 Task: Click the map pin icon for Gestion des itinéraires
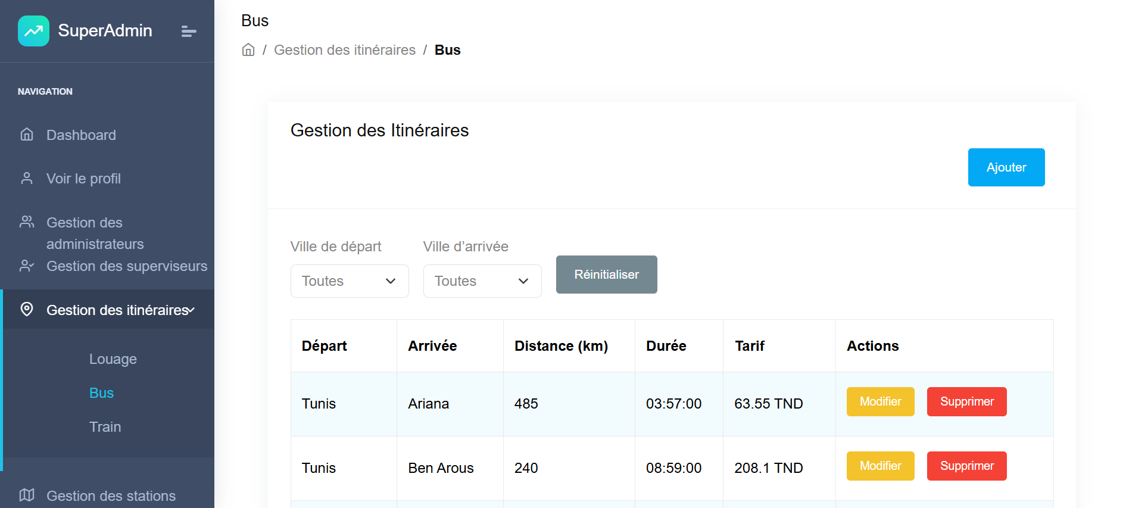point(27,309)
